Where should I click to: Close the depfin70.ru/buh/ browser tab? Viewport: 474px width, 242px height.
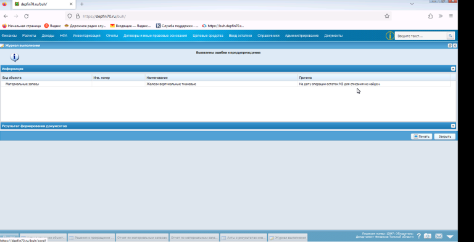coord(72,4)
